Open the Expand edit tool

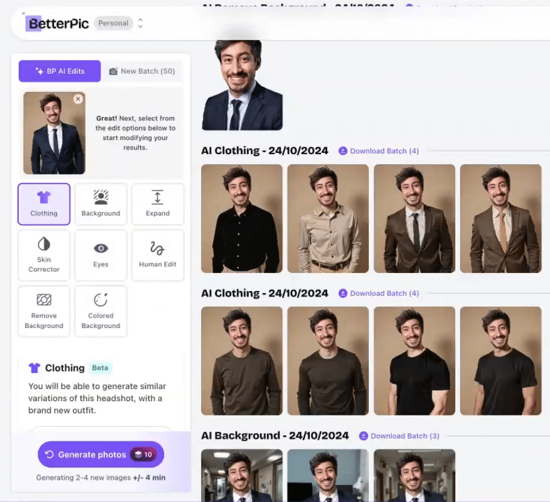(x=158, y=204)
